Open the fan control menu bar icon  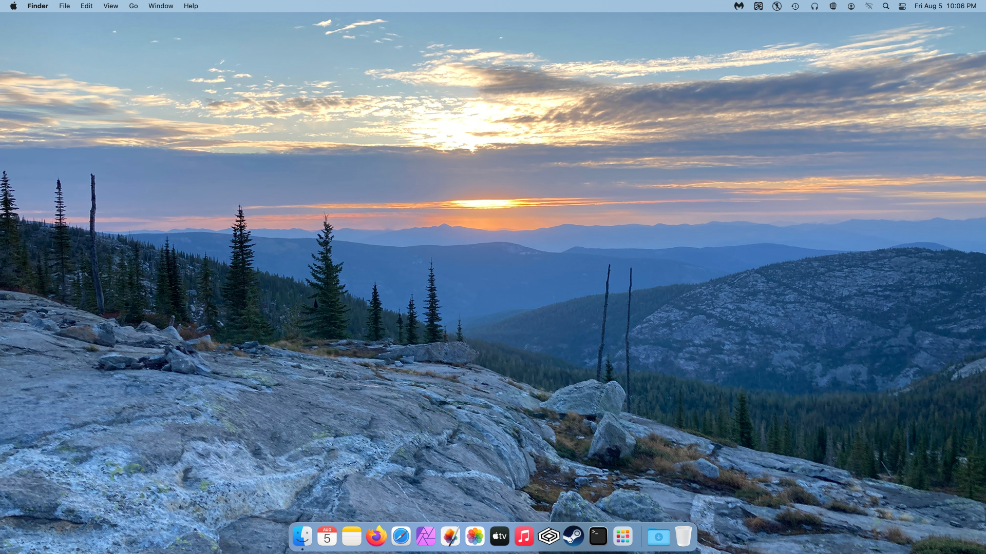759,6
